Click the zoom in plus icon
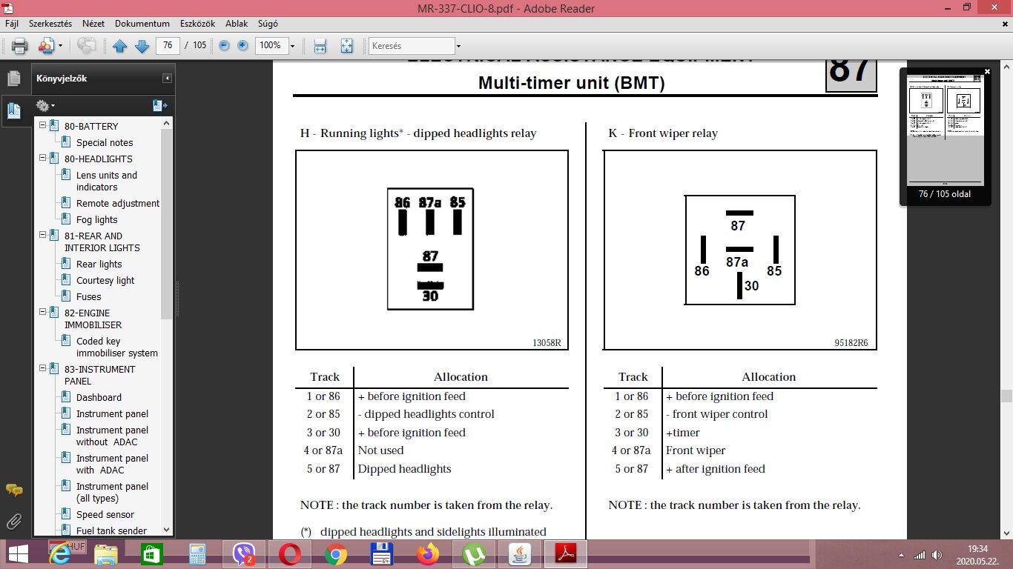 pyautogui.click(x=242, y=46)
